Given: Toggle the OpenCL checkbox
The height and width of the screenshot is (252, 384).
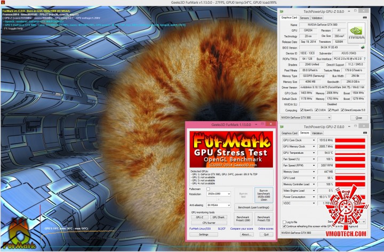Looking at the screenshot, I should pyautogui.click(x=302, y=110).
